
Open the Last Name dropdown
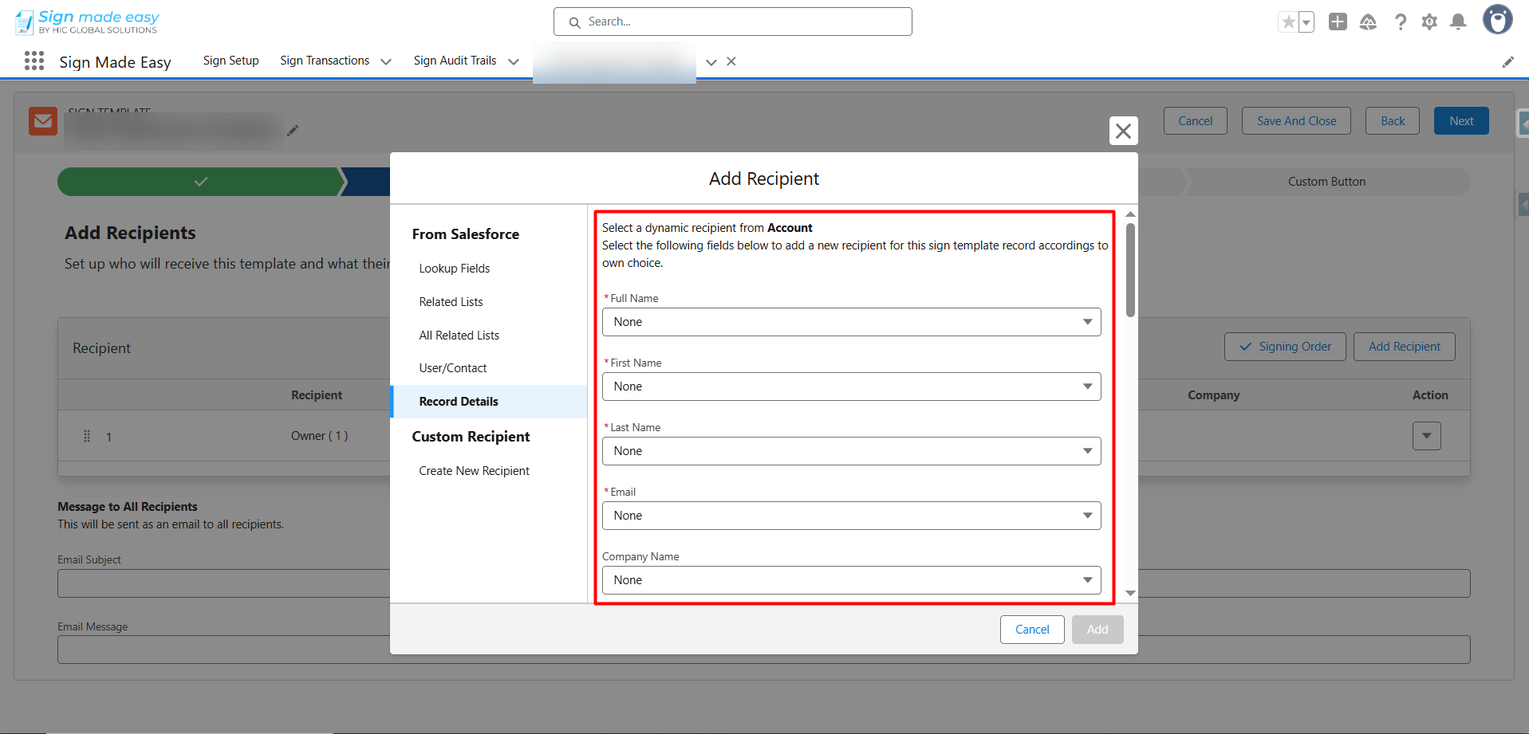(x=851, y=451)
